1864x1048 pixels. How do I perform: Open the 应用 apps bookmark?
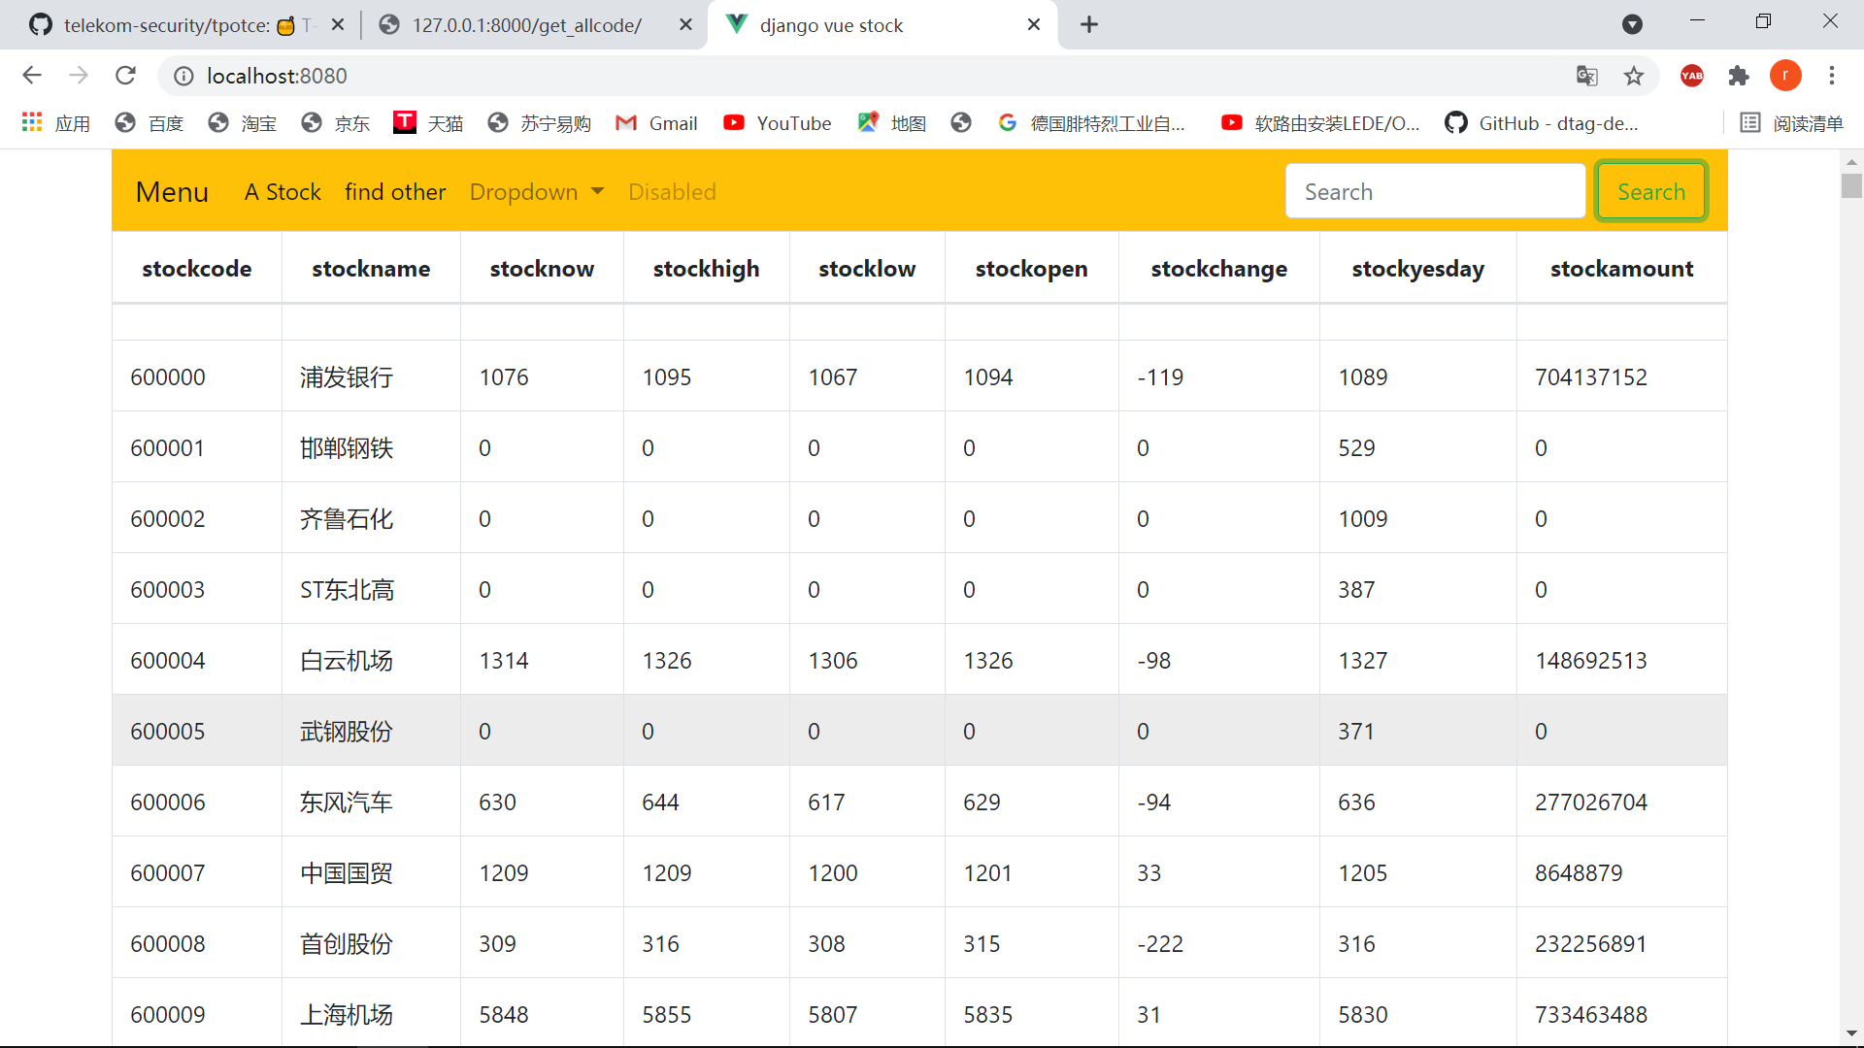click(x=56, y=123)
